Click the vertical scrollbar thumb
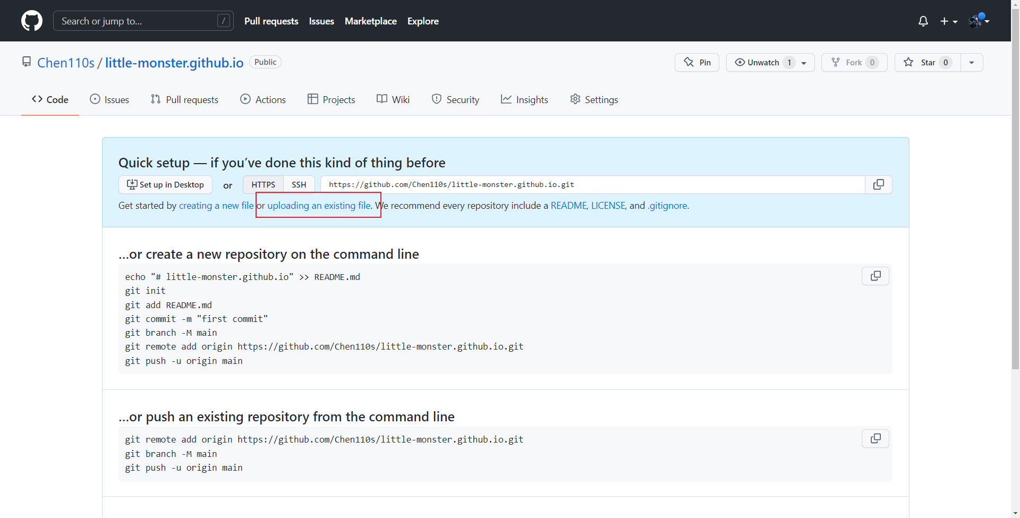 pos(1016,189)
